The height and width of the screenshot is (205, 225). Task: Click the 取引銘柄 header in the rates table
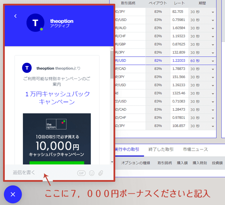coord(128,3)
